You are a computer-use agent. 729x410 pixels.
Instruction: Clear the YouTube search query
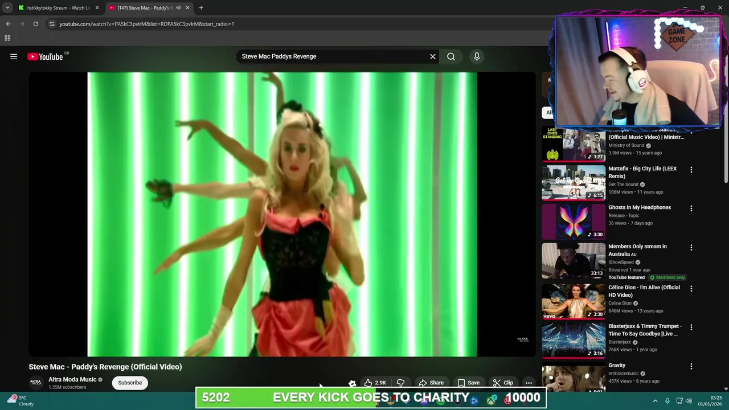[433, 56]
